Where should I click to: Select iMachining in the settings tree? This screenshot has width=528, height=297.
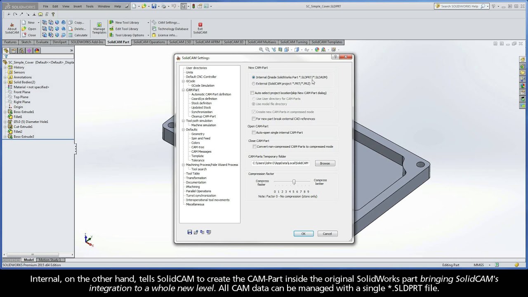[193, 187]
